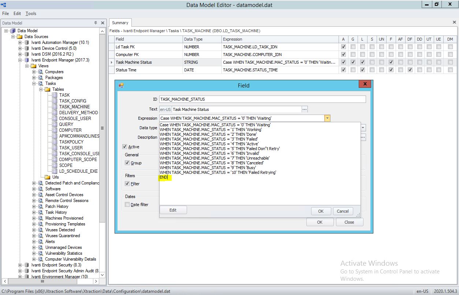Click the Urls folder icon

[x=48, y=177]
